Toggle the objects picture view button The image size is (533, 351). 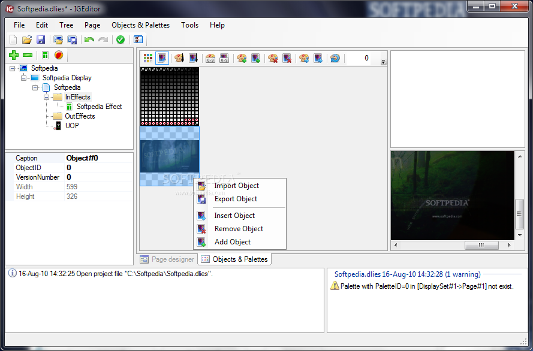coord(162,58)
